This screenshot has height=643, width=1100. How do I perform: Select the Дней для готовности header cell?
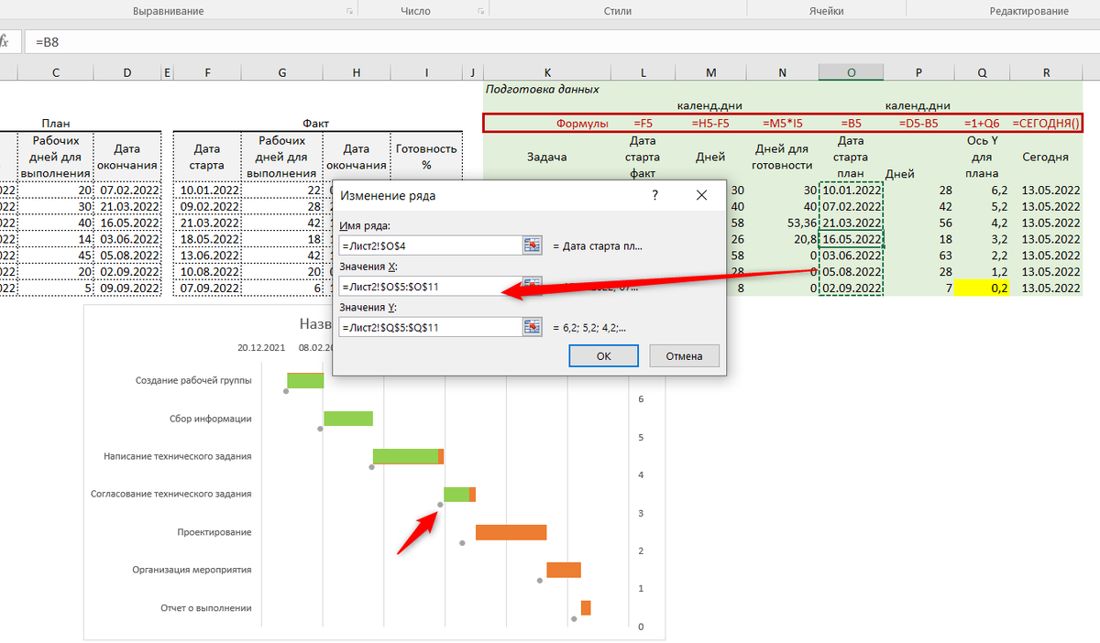pos(782,157)
